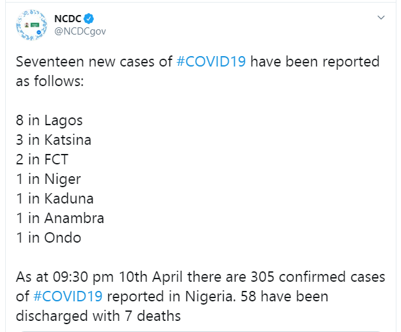Open the NCDC display name link

[x=68, y=18]
